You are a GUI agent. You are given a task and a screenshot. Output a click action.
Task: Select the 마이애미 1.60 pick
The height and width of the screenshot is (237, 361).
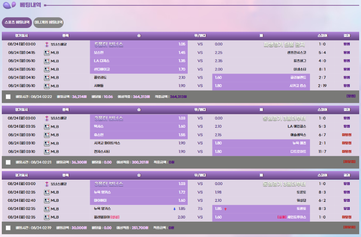(139, 200)
